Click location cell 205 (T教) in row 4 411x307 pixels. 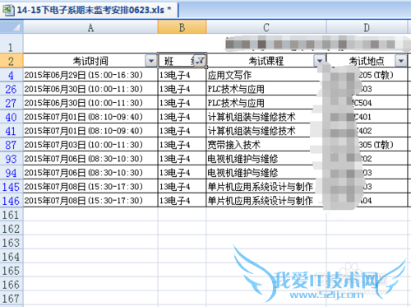coord(367,75)
